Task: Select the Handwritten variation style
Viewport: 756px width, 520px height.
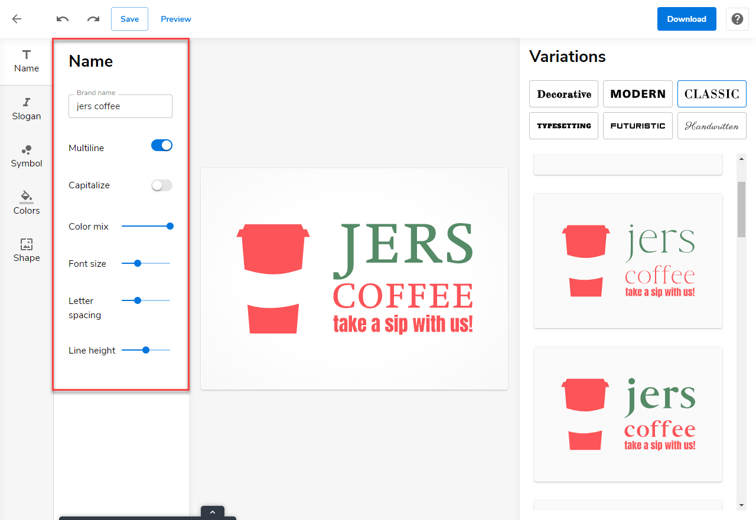Action: click(x=712, y=126)
